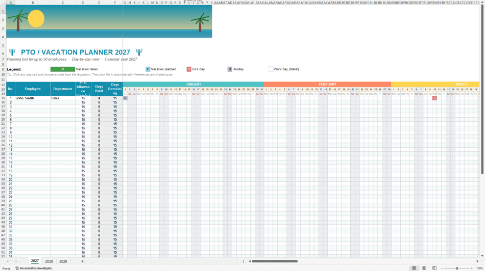
Task: Select John Smith's Days Remaining value 11
Action: point(115,98)
